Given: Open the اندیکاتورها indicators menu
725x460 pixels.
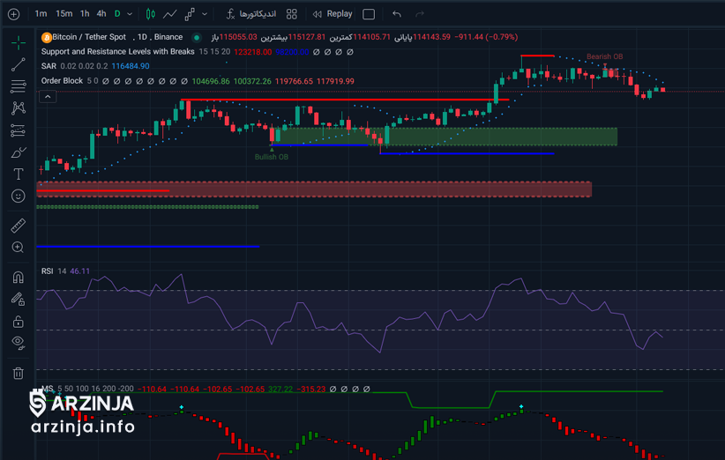Looking at the screenshot, I should 251,14.
